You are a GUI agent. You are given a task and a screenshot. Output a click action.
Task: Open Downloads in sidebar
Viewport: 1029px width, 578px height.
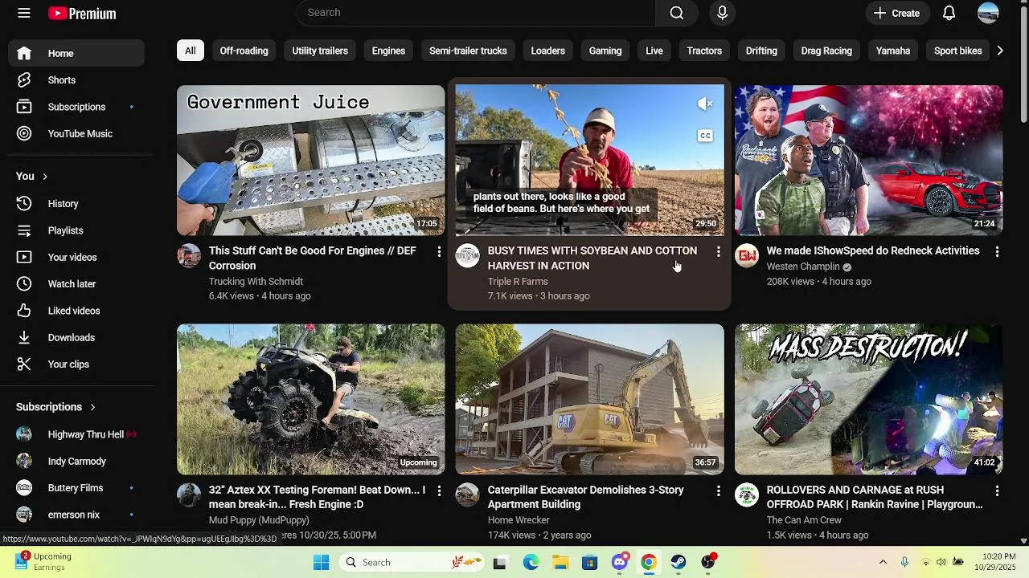point(76,338)
